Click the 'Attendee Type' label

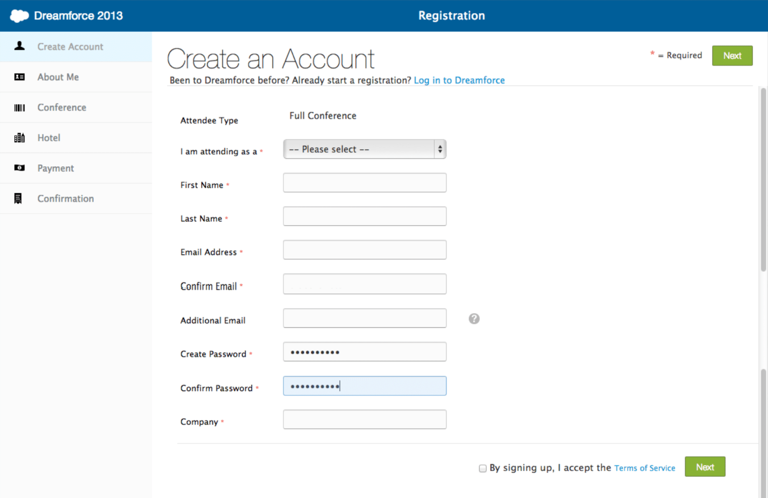coord(209,121)
